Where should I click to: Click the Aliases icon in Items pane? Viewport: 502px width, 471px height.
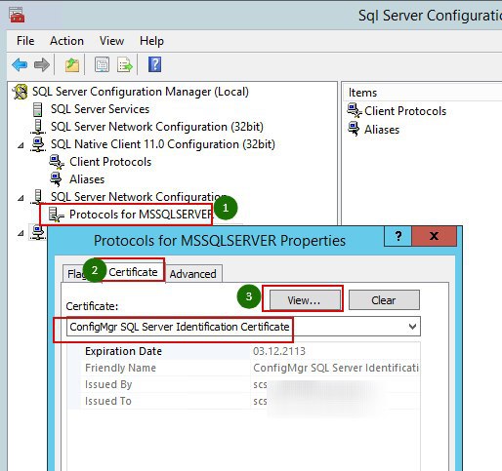354,129
